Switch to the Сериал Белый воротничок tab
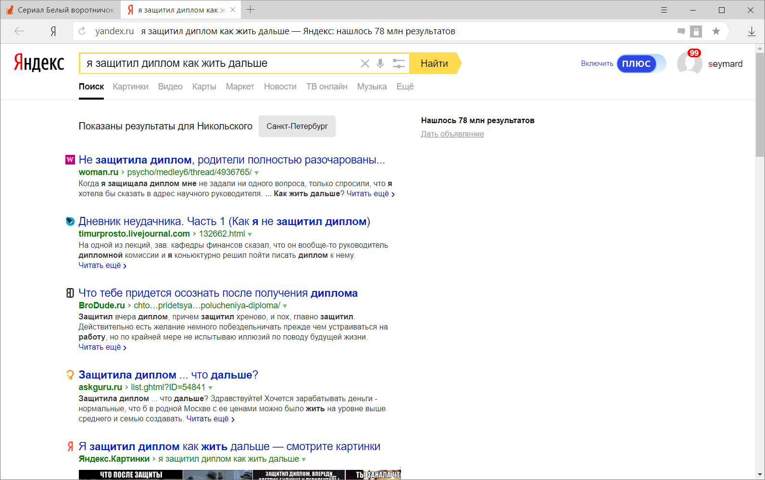 [x=60, y=10]
